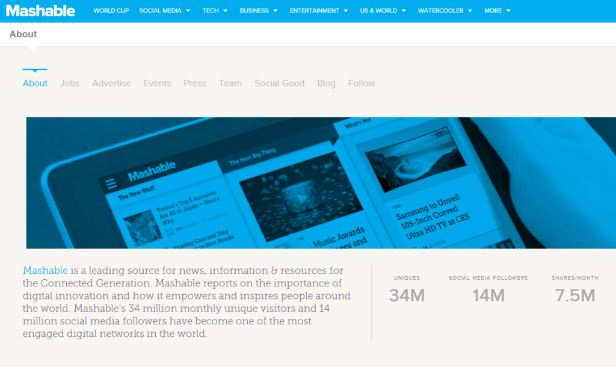Open the More menu
This screenshot has height=367, width=616.
click(493, 11)
